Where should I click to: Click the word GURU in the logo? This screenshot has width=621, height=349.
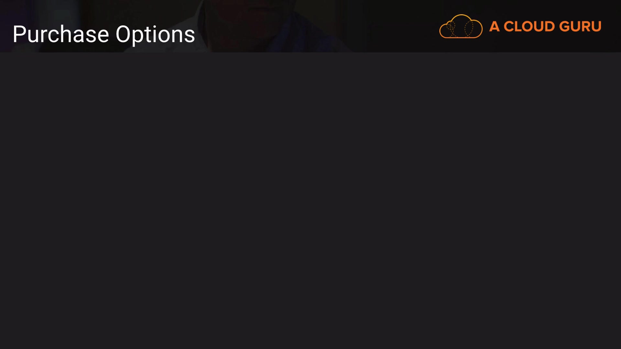580,26
